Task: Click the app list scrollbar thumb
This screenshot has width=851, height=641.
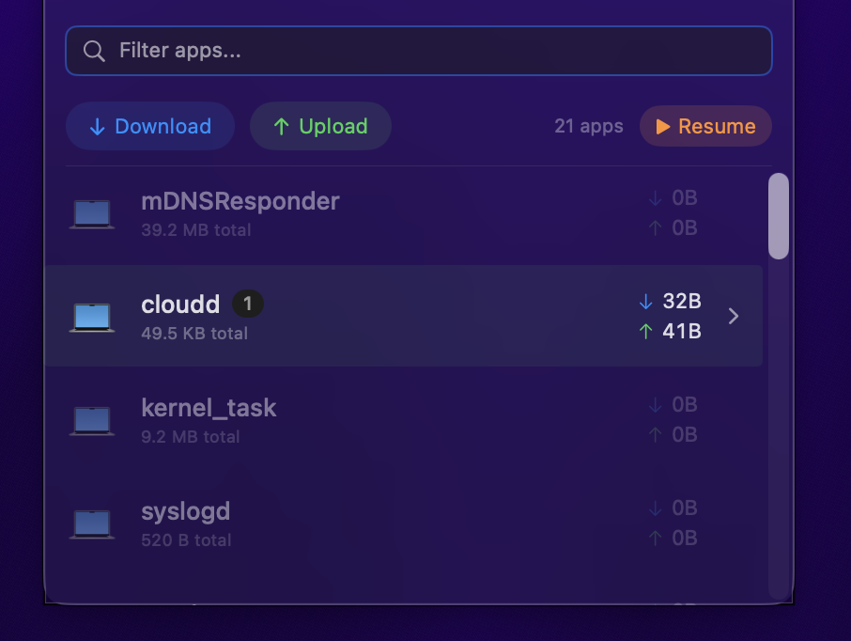Action: (778, 215)
